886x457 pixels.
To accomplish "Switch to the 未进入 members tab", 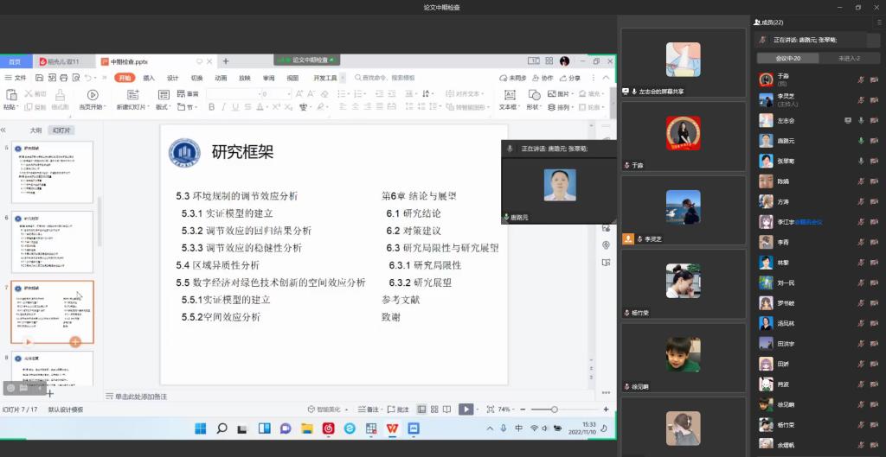I will click(848, 58).
